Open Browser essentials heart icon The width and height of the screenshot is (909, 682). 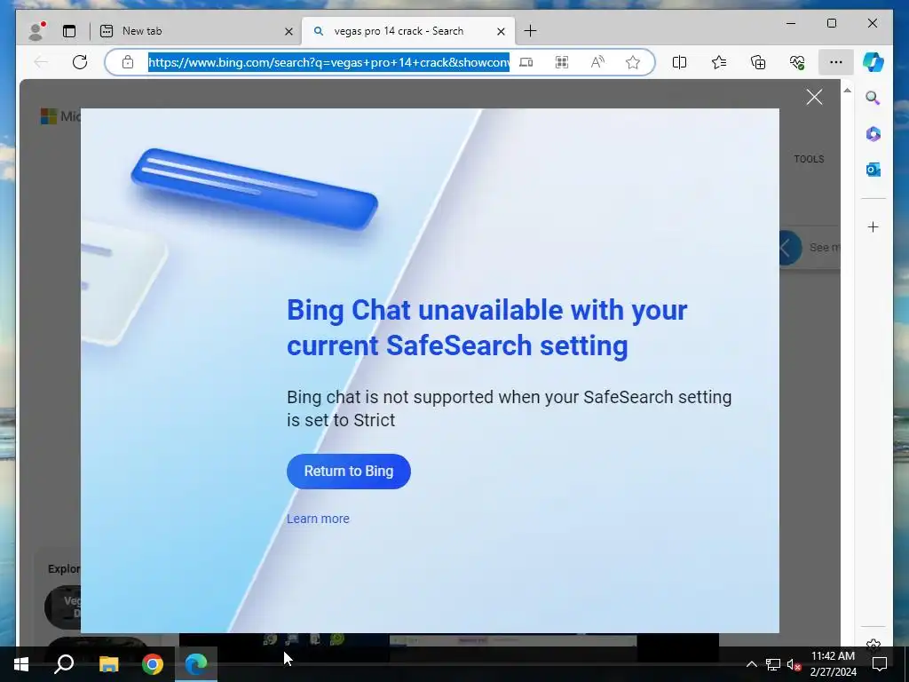[x=797, y=62]
